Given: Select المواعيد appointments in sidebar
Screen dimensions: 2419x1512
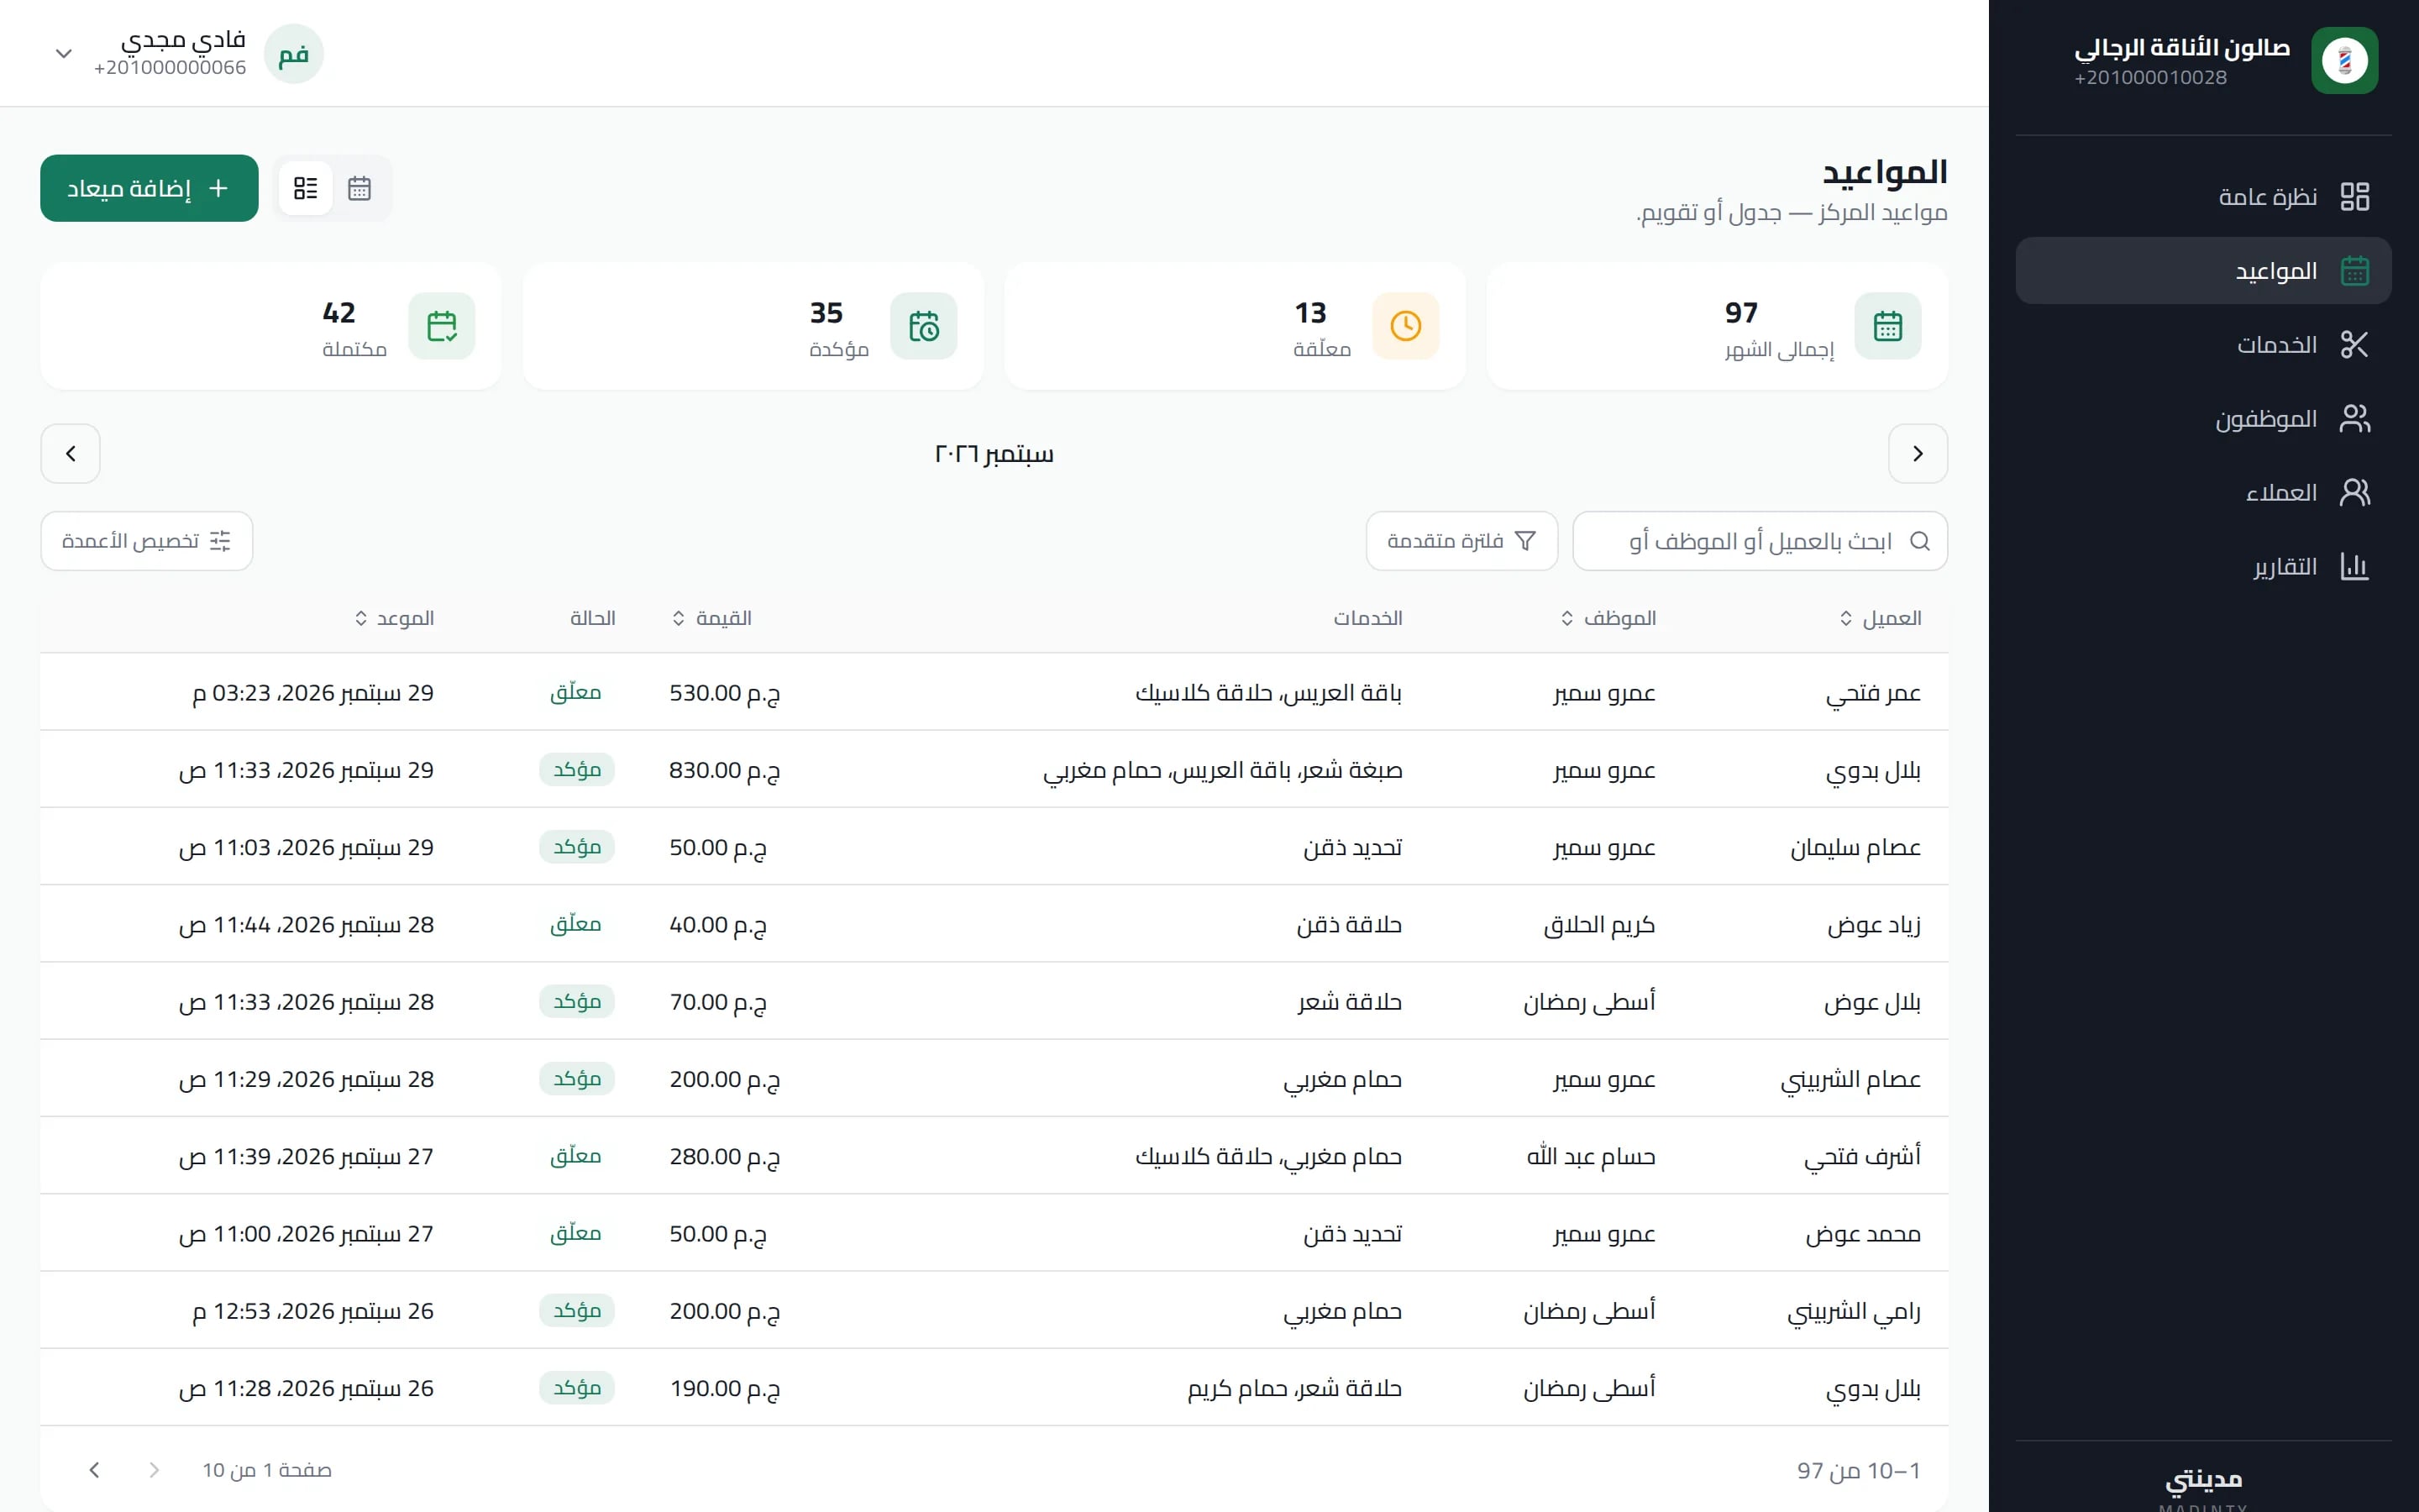Looking at the screenshot, I should click(2203, 271).
